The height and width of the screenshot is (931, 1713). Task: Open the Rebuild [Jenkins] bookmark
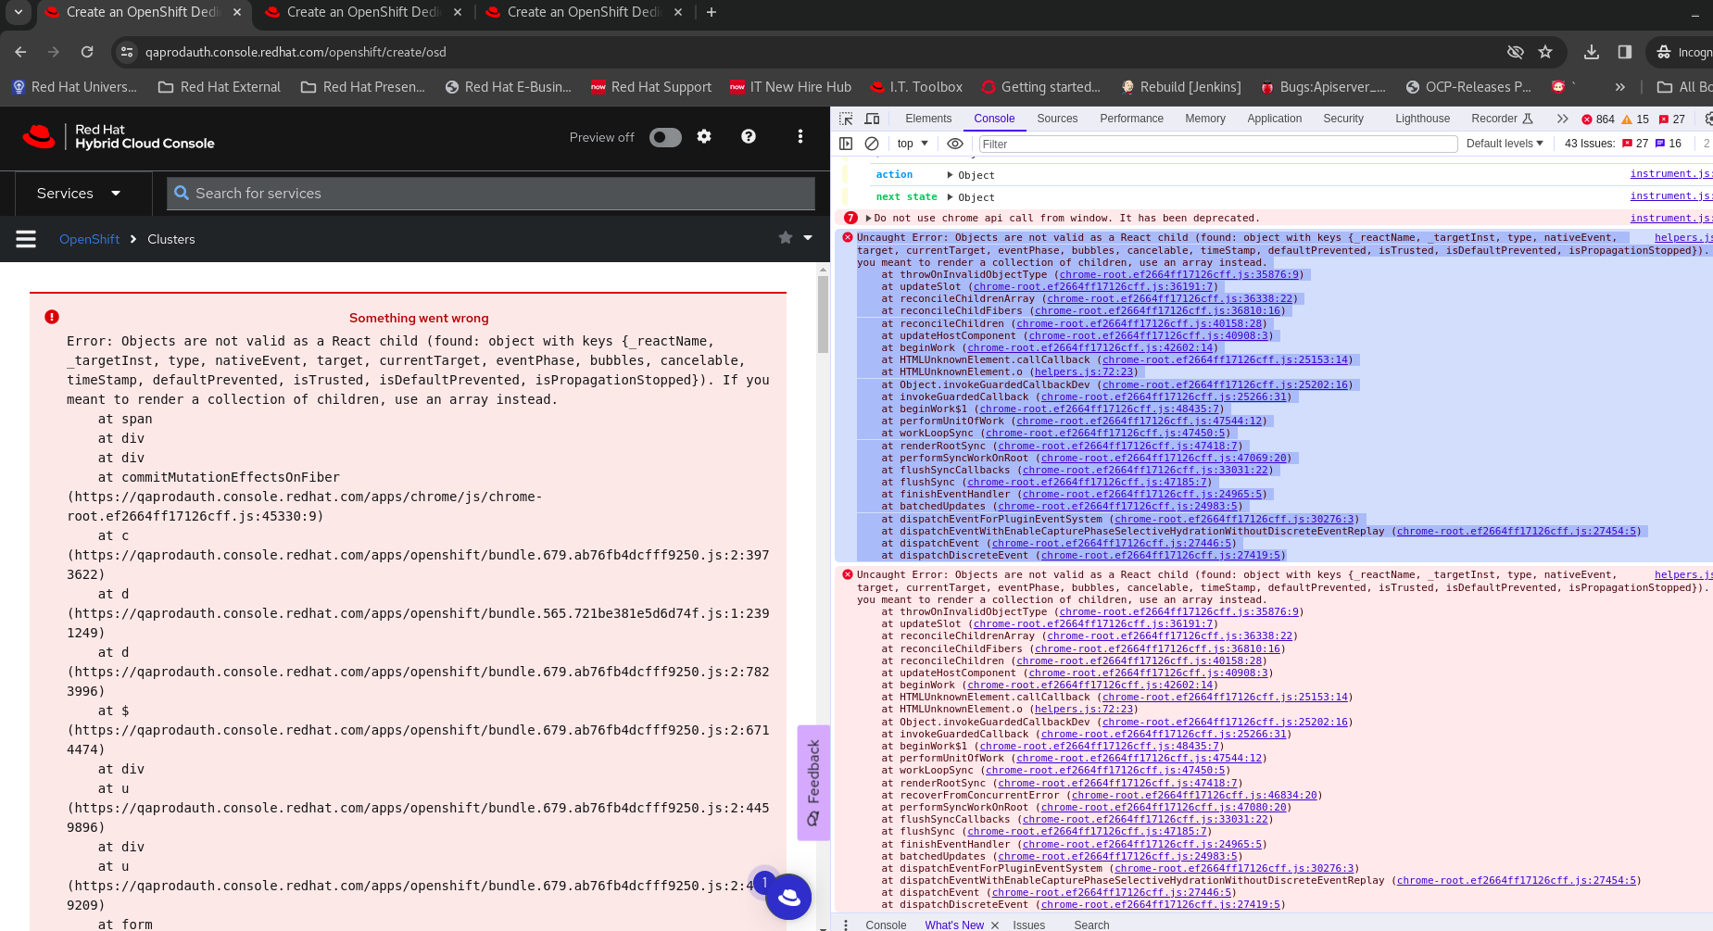pyautogui.click(x=1180, y=87)
